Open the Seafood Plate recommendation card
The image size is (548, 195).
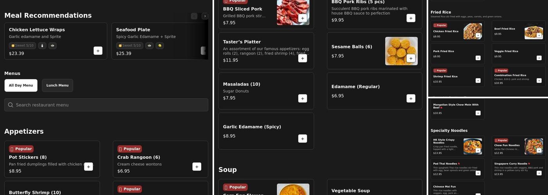(x=160, y=41)
